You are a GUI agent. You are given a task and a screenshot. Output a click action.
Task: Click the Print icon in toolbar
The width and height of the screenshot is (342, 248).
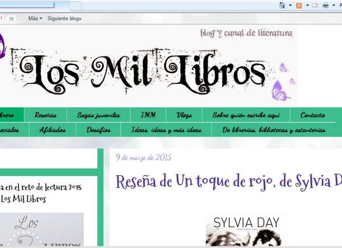326,5
